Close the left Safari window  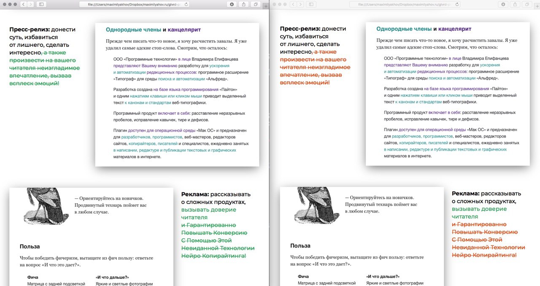pyautogui.click(x=4, y=4)
